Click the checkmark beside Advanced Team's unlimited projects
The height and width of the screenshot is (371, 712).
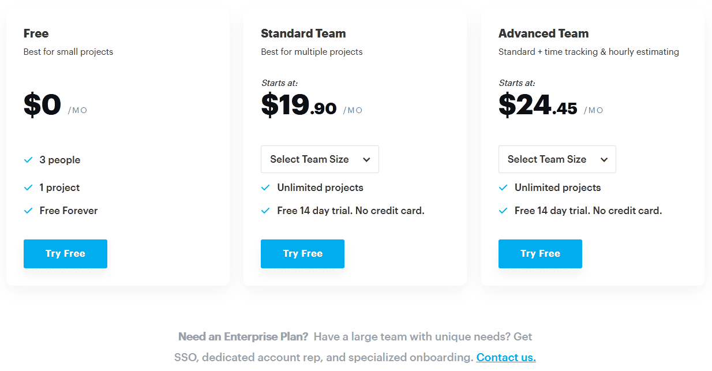click(x=503, y=188)
